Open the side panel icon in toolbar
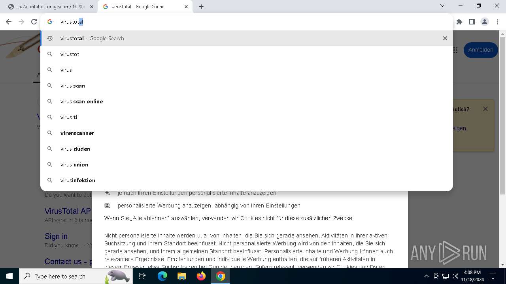Image resolution: width=506 pixels, height=284 pixels. pyautogui.click(x=472, y=22)
